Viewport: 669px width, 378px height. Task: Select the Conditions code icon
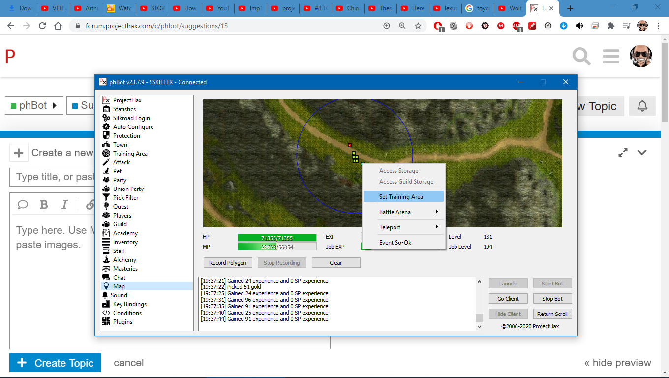(106, 313)
